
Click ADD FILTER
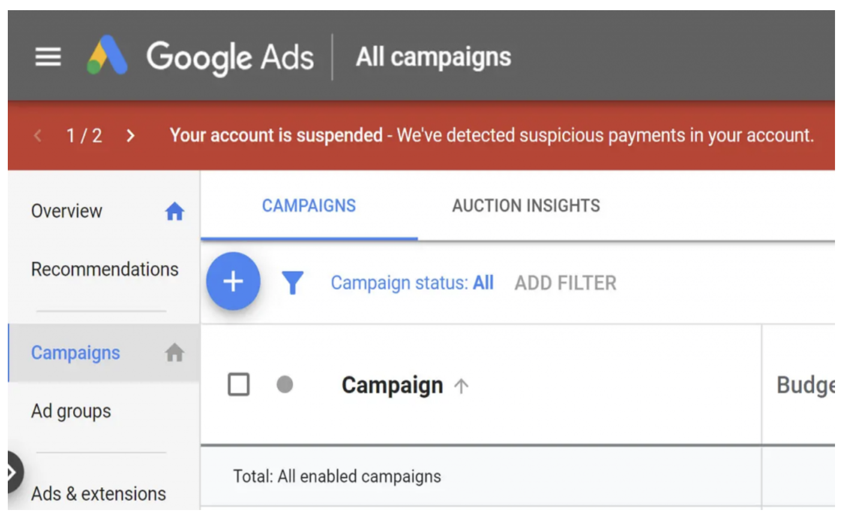[x=565, y=283]
